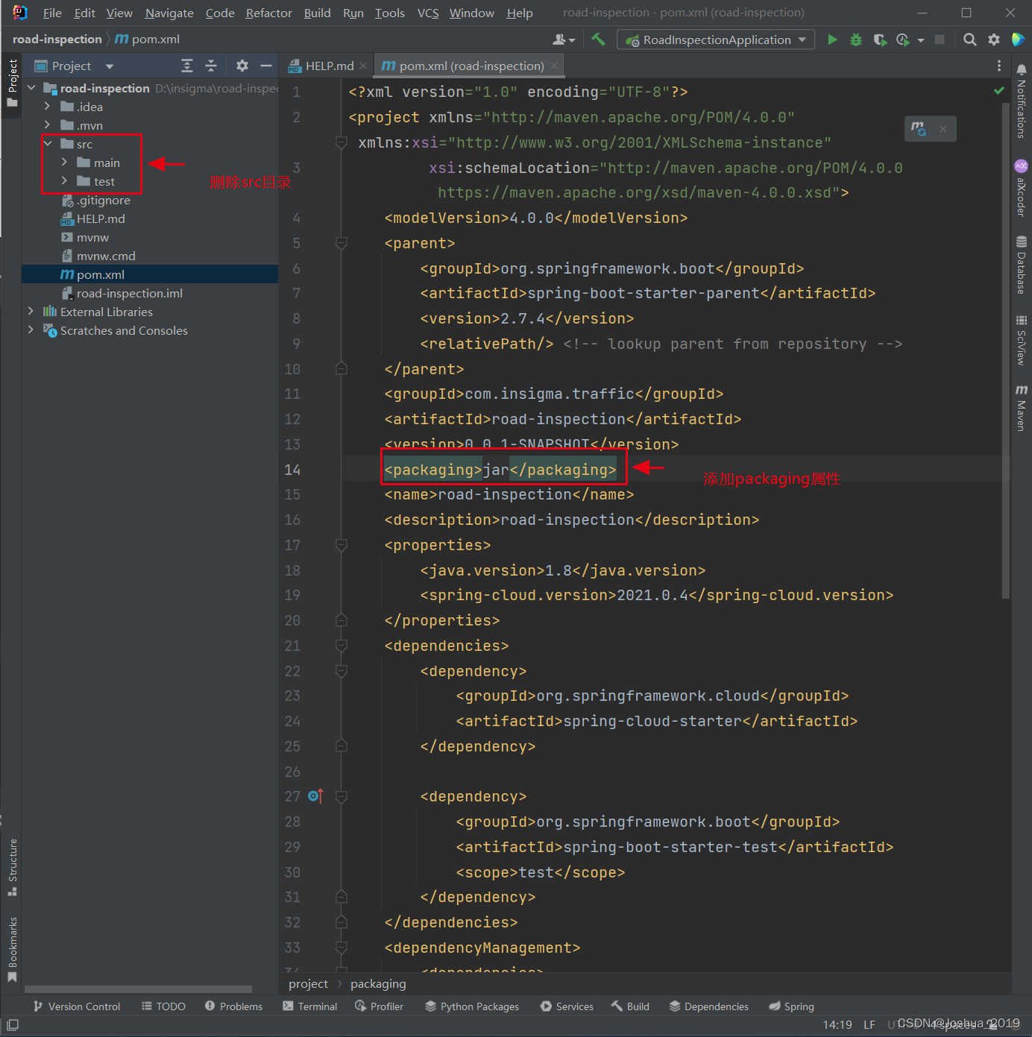Open the Refactor menu
This screenshot has height=1037, width=1032.
pyautogui.click(x=268, y=13)
